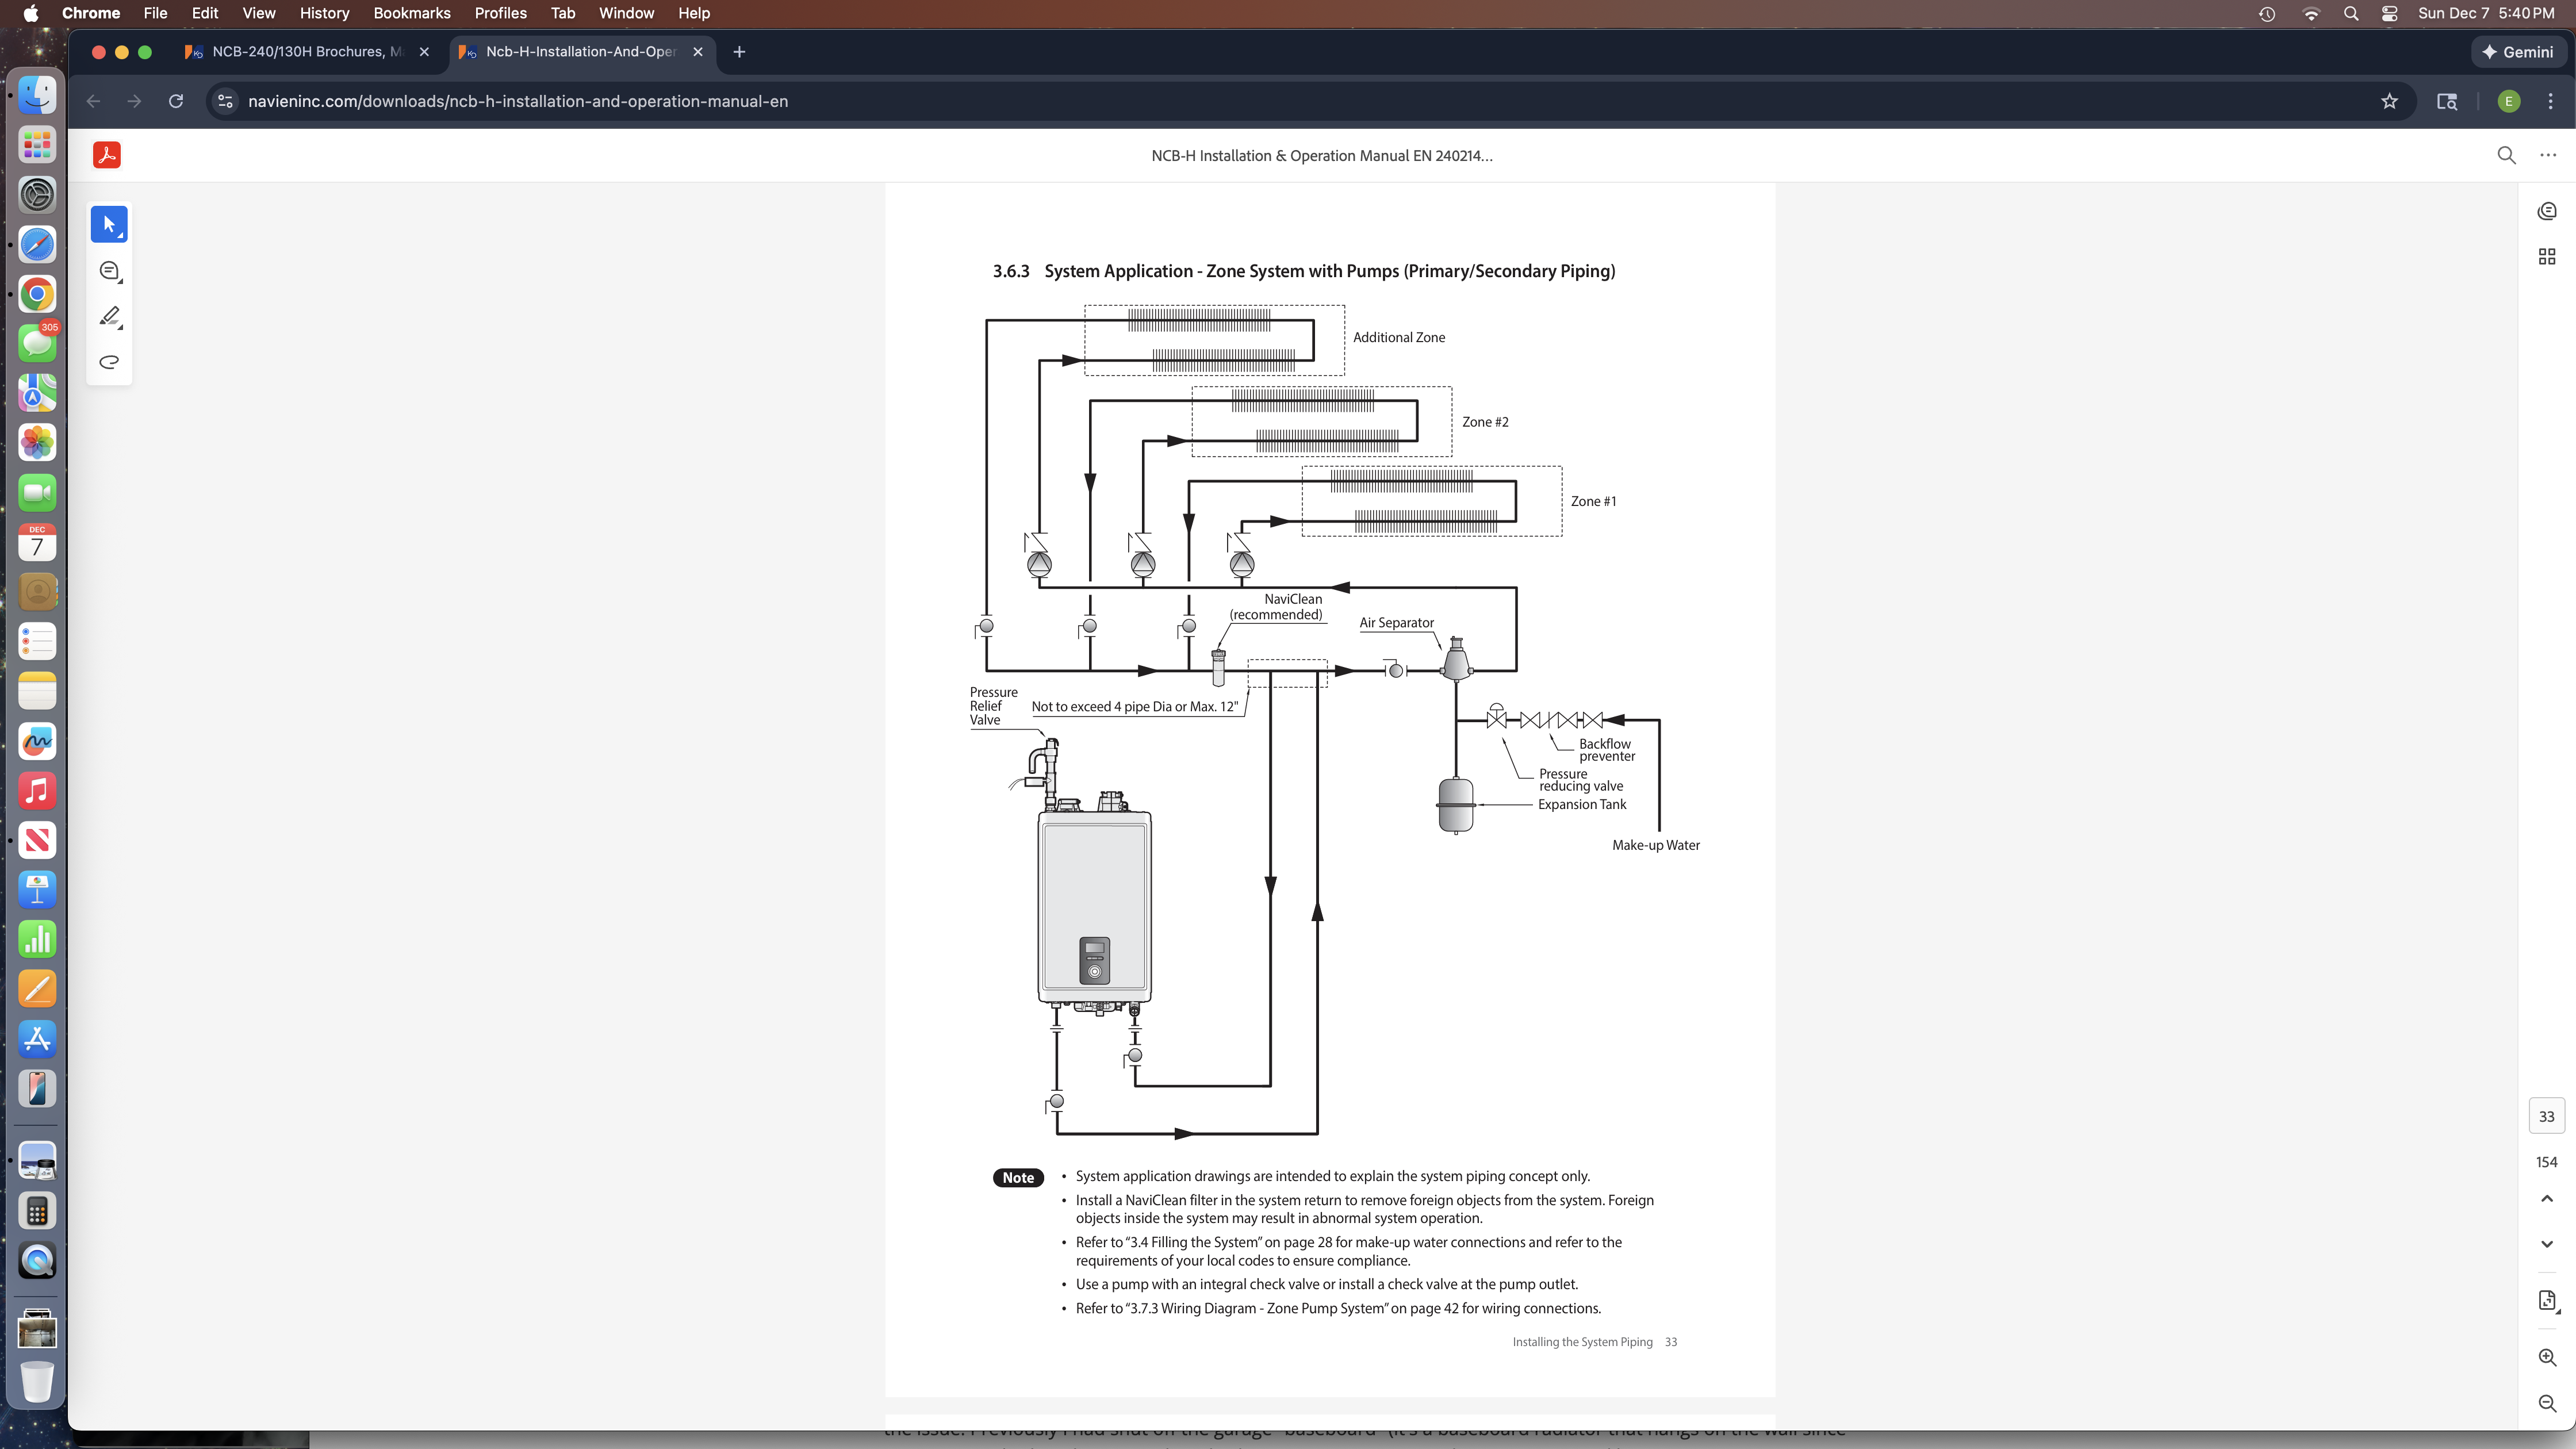Open the add comment tool

109,271
